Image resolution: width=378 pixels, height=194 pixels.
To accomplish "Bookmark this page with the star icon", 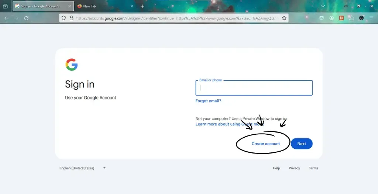I will click(284, 18).
